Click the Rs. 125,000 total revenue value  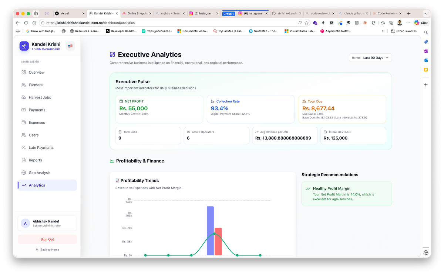coord(335,138)
